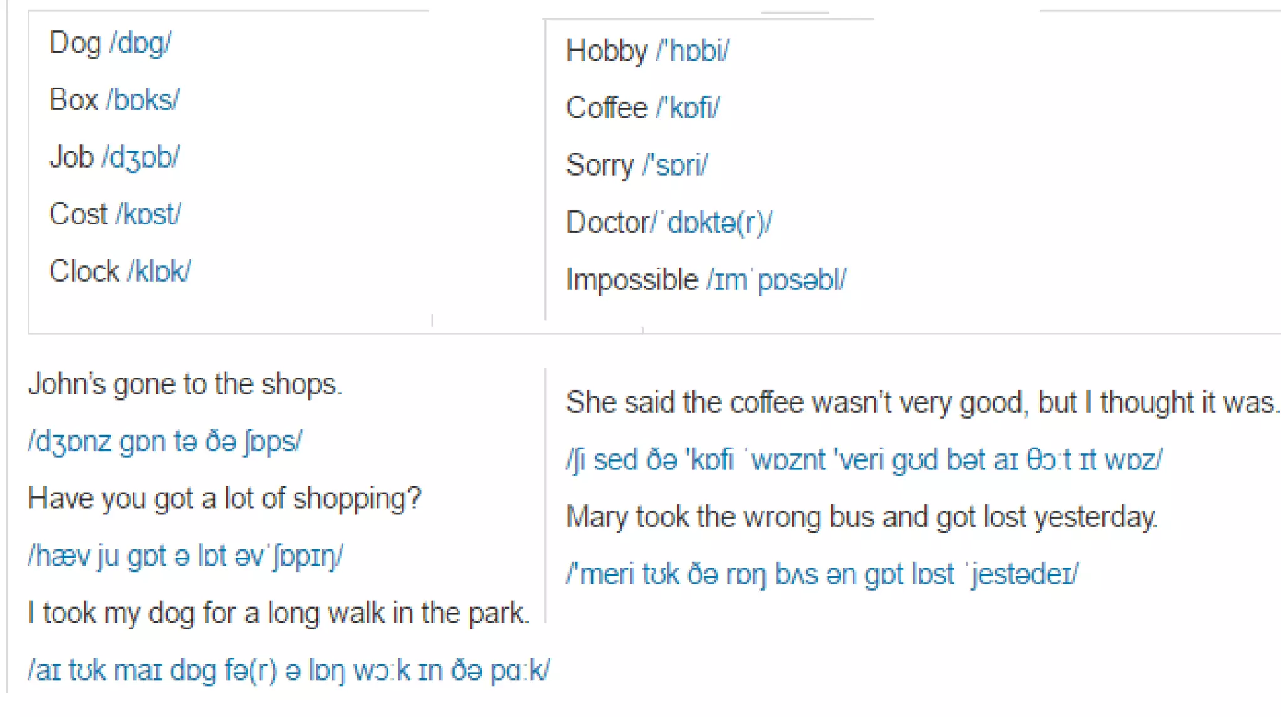Select the Cost transcription /kɒst/
This screenshot has width=1281, height=717.
[x=149, y=214]
